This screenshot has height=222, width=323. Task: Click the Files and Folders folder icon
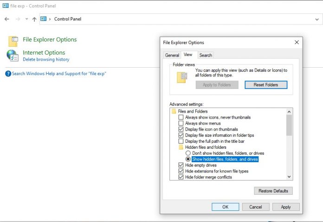174,111
